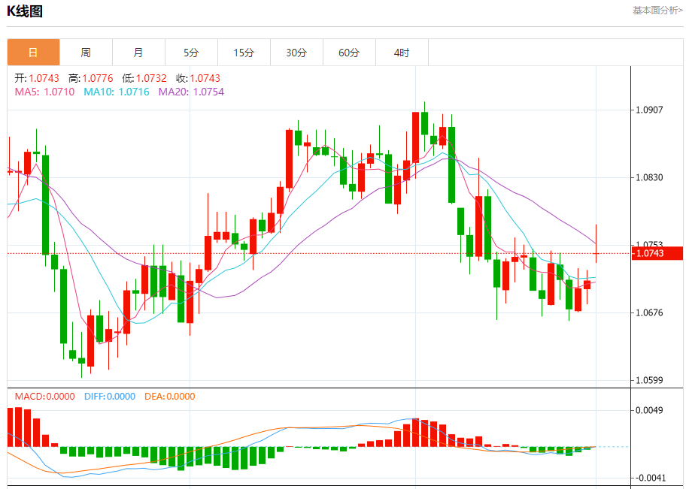Open the 30分 interval tab
Screen dimensions: 689x489
click(296, 53)
